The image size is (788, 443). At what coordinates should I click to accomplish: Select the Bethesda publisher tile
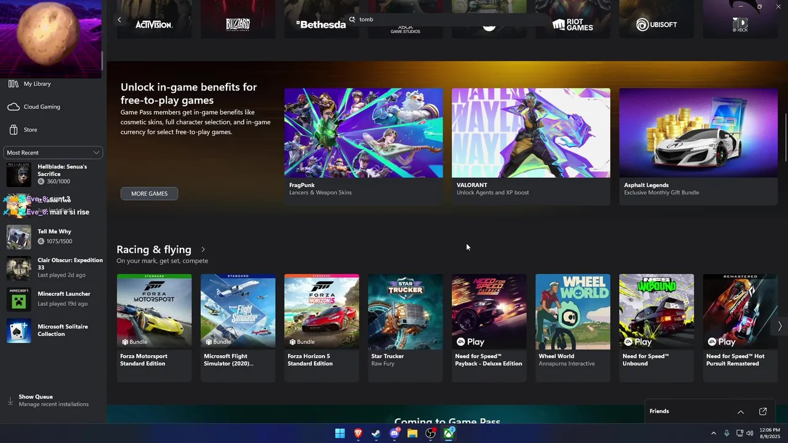321,19
